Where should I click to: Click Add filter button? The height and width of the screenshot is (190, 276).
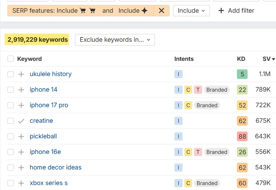(236, 11)
